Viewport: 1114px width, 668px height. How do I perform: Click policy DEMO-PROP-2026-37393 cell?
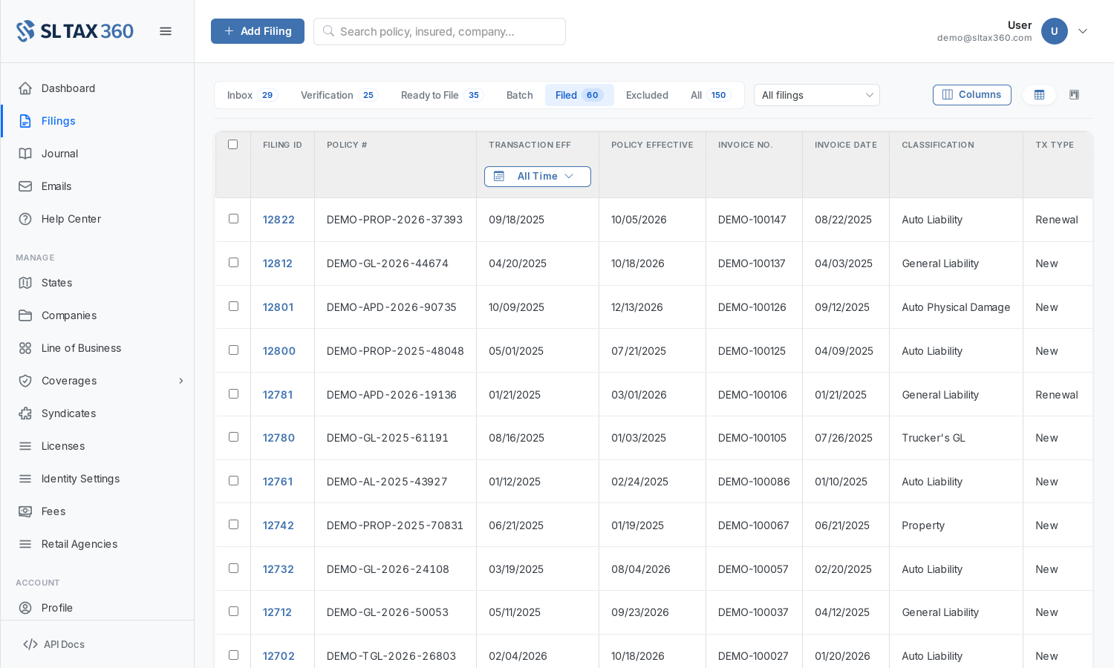tap(394, 220)
